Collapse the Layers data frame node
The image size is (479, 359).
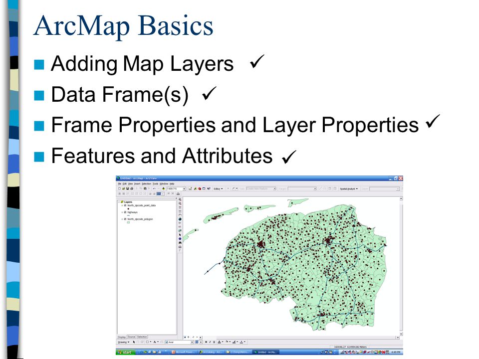119,202
